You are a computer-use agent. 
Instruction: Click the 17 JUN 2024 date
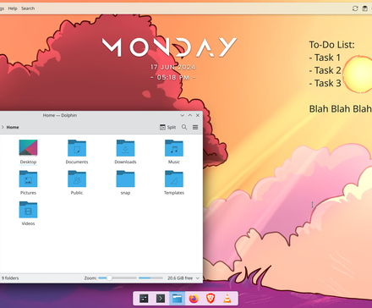(x=173, y=67)
